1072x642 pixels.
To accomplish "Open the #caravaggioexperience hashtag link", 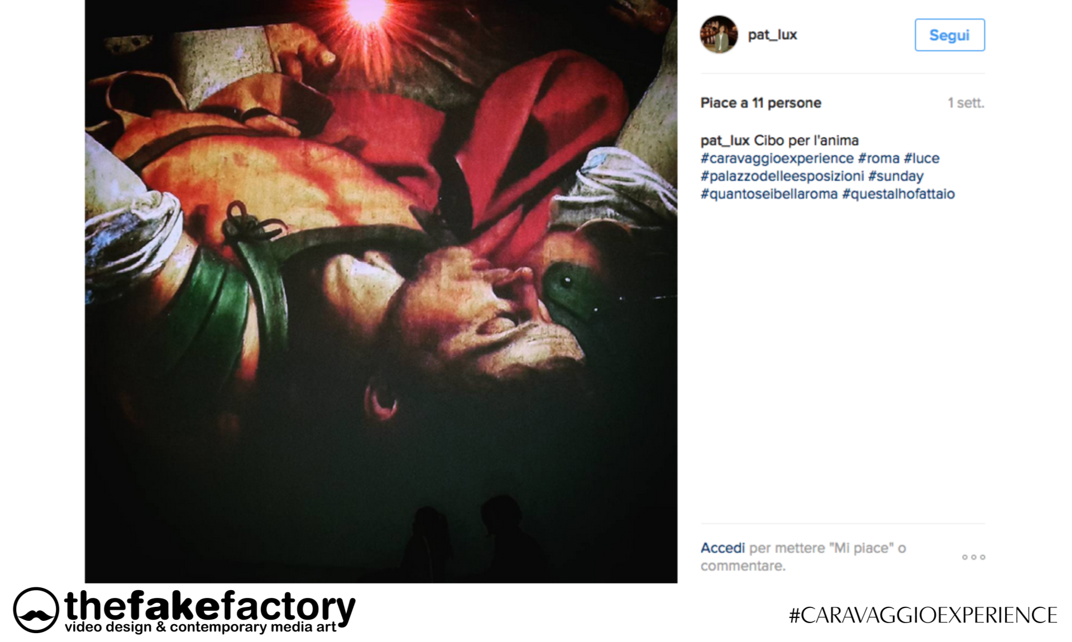I will [777, 159].
